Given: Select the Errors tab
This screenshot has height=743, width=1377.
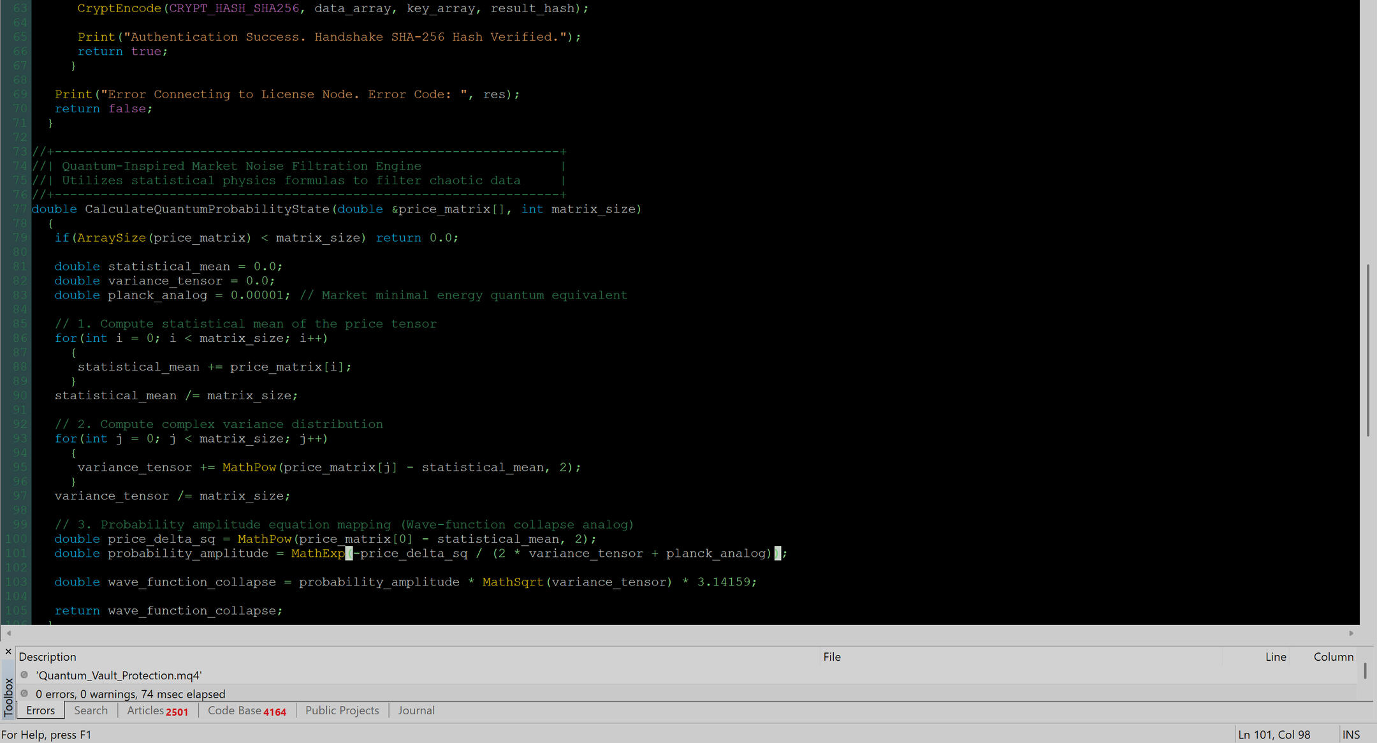Looking at the screenshot, I should coord(40,710).
